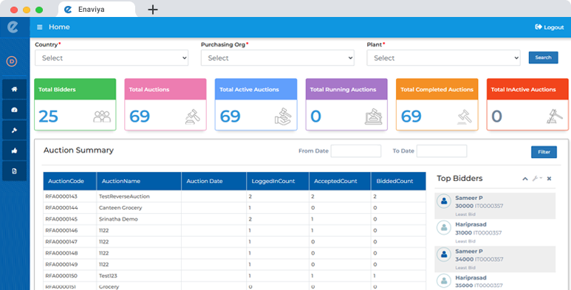Click avatar of Hariprasad with bid 35000

444,281
